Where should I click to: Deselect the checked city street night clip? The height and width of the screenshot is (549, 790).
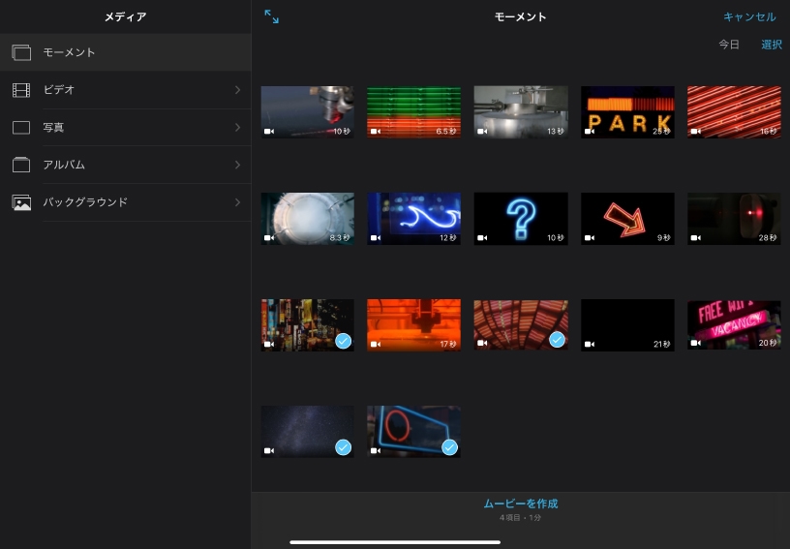343,340
